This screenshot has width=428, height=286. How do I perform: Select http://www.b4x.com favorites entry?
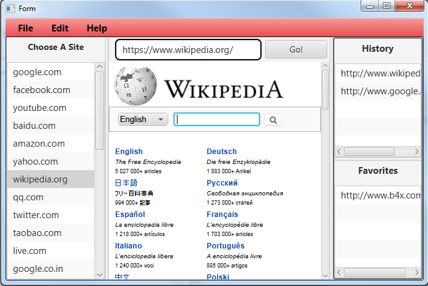coord(378,195)
